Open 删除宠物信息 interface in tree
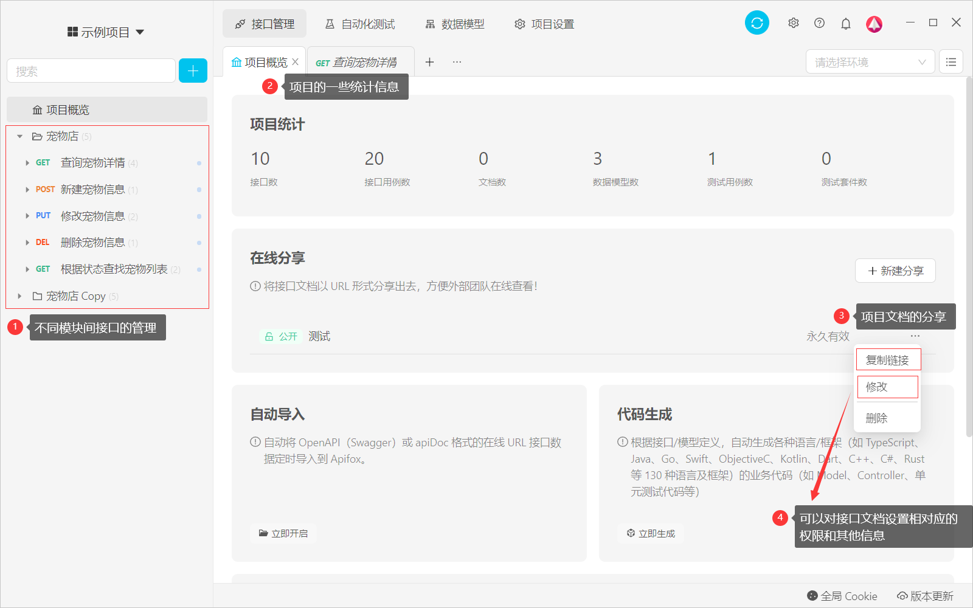The width and height of the screenshot is (973, 608). (93, 243)
